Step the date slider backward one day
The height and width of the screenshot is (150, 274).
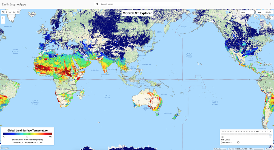pyautogui.click(x=222, y=137)
